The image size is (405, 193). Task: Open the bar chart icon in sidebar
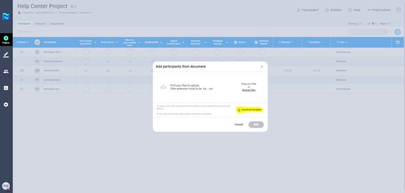click(6, 88)
